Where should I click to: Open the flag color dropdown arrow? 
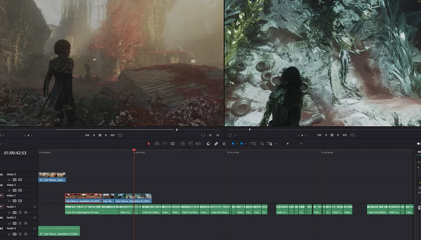pos(237,144)
